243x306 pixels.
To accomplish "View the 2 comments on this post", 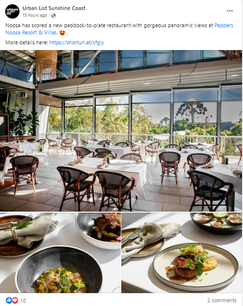I will tap(222, 300).
